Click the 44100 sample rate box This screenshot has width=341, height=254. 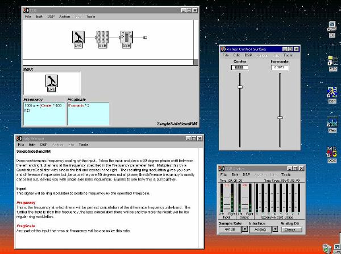(231, 230)
